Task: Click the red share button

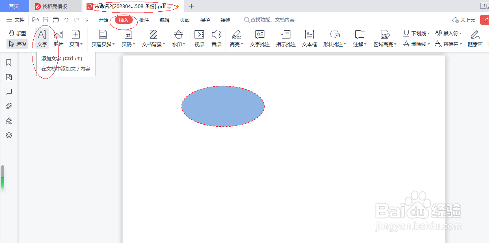Action: (x=485, y=20)
